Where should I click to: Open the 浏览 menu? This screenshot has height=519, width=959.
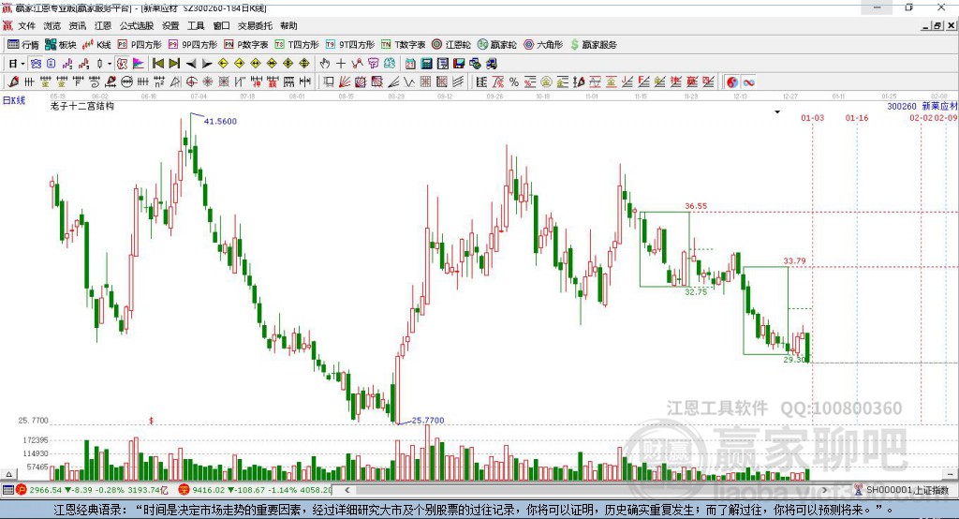pyautogui.click(x=52, y=25)
